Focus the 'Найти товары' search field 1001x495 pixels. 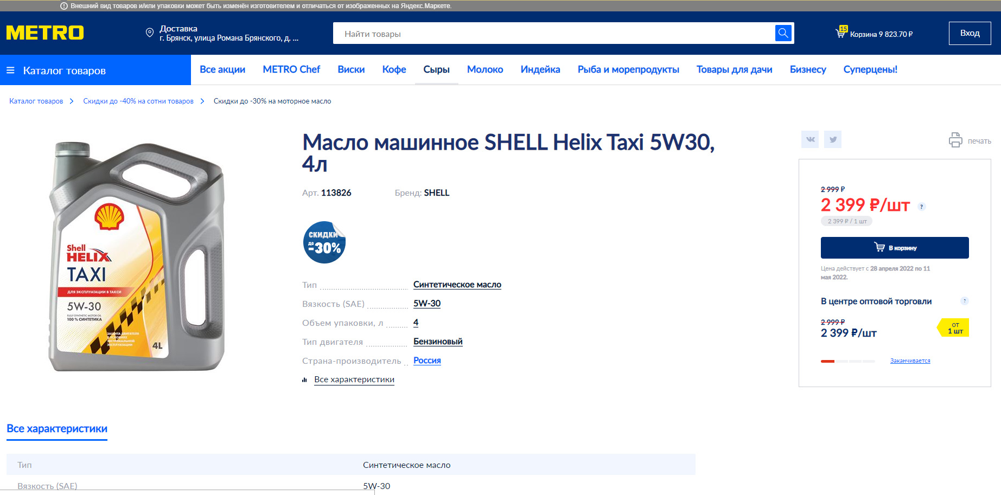[553, 33]
